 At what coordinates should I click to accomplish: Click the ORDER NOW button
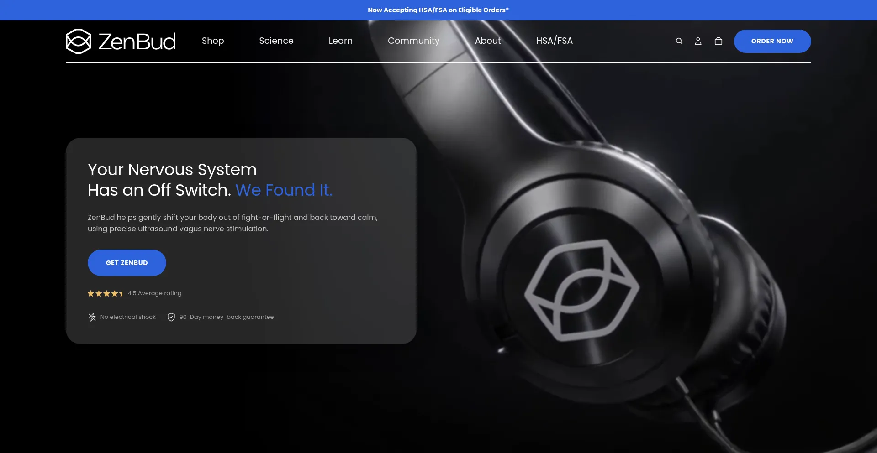point(772,41)
